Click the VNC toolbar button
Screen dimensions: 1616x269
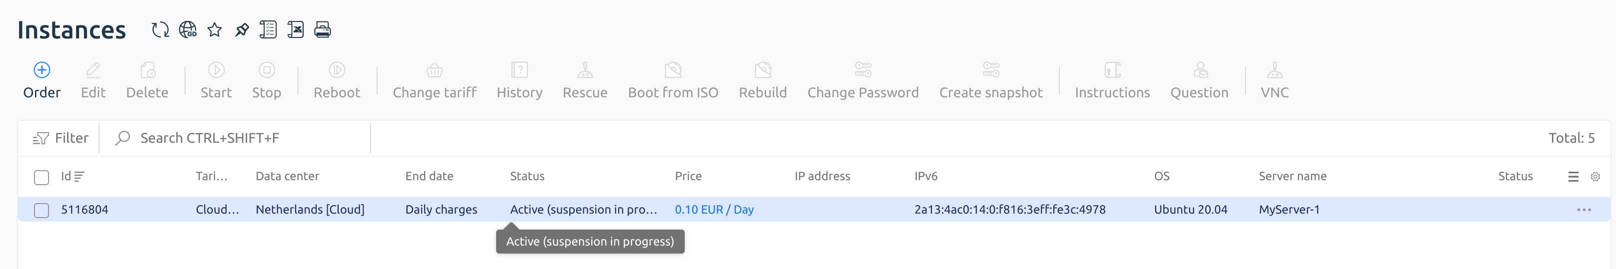point(1275,81)
